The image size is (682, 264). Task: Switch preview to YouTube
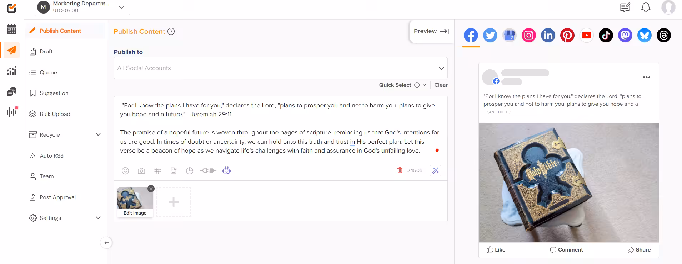coord(587,35)
